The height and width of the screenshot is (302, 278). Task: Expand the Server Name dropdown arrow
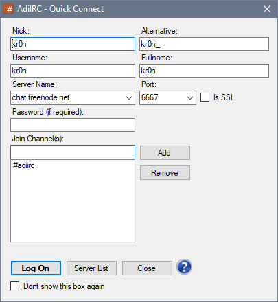click(x=129, y=97)
